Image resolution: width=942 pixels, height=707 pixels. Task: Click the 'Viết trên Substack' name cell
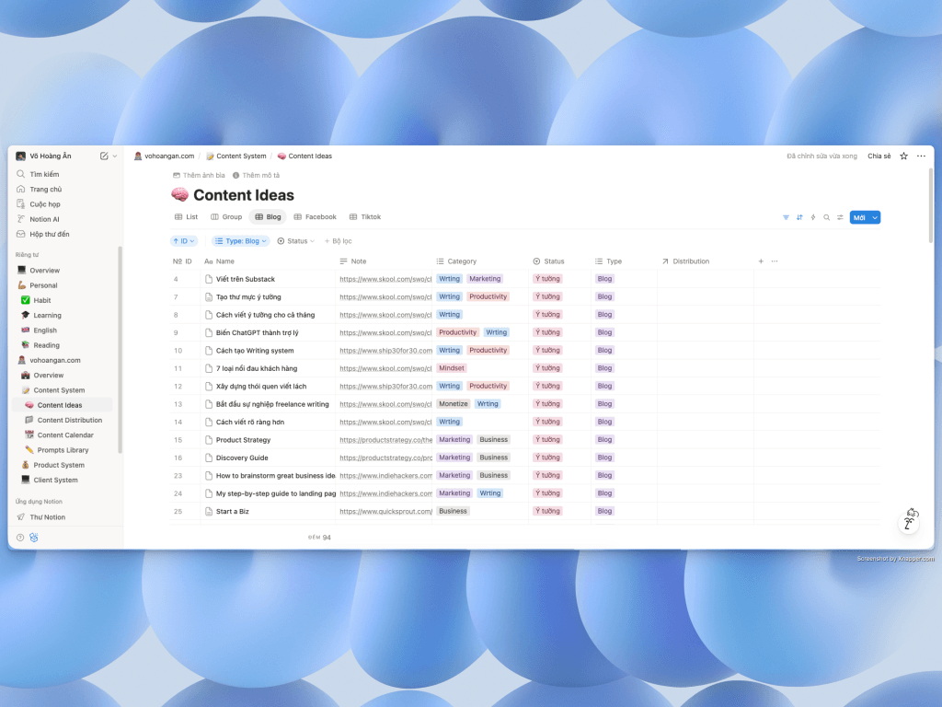pos(268,279)
